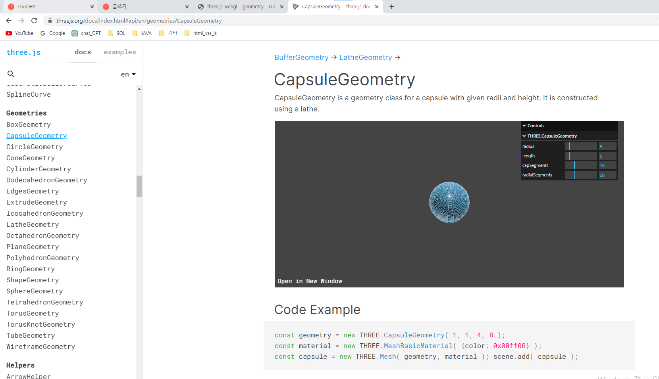Go to the three.js home link
The height and width of the screenshot is (379, 659).
[23, 52]
